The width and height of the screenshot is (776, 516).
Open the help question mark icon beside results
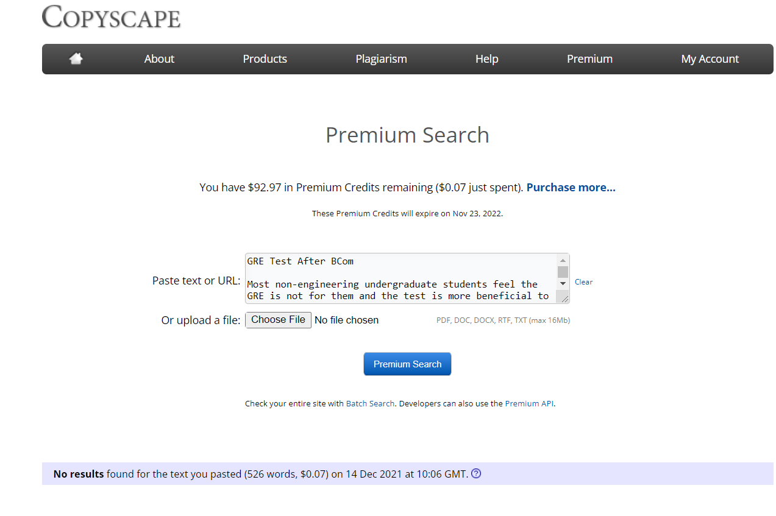pos(477,473)
